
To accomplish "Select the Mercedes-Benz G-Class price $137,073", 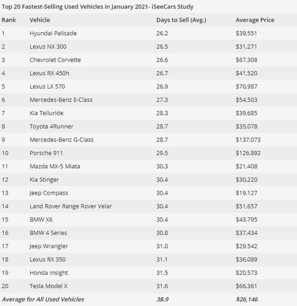I will pyautogui.click(x=248, y=140).
